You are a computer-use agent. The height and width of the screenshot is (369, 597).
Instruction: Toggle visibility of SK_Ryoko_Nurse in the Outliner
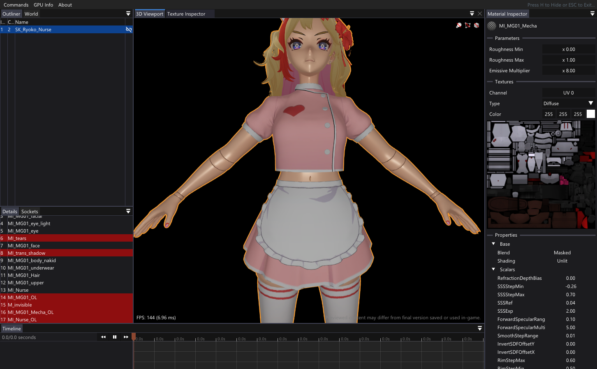click(129, 30)
